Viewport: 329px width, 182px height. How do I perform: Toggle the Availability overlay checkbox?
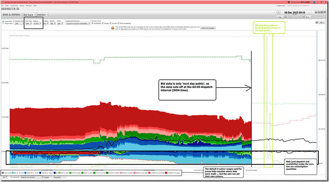point(92,23)
